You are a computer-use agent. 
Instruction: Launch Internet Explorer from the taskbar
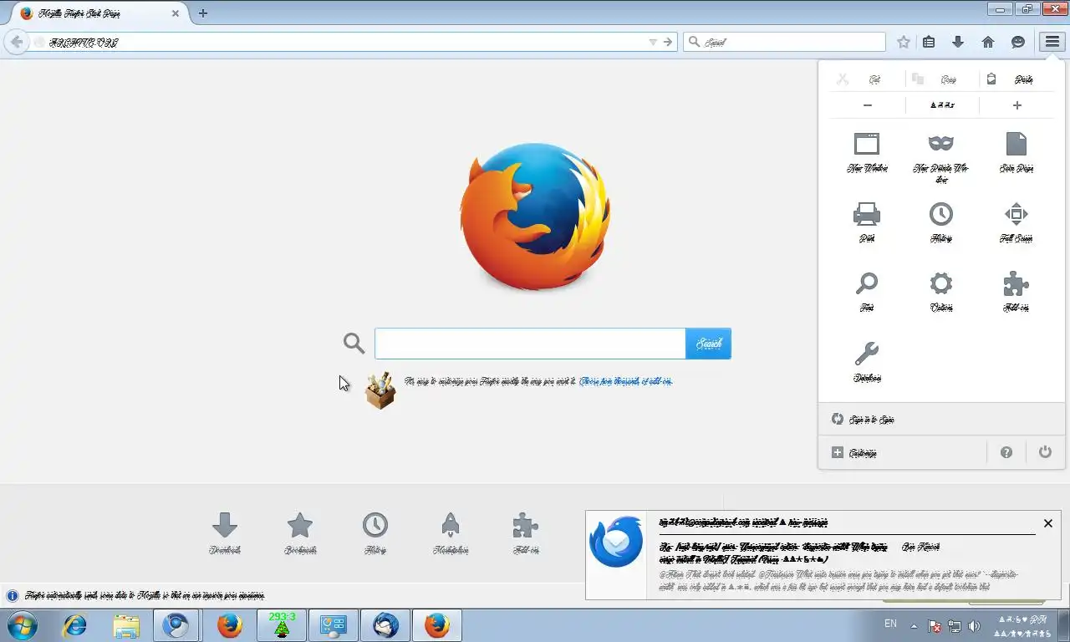point(74,625)
